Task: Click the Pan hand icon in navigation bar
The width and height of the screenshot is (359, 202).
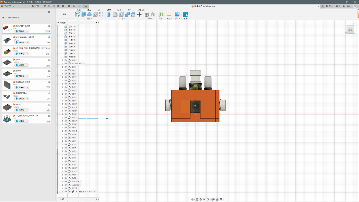Action: [x=201, y=199]
